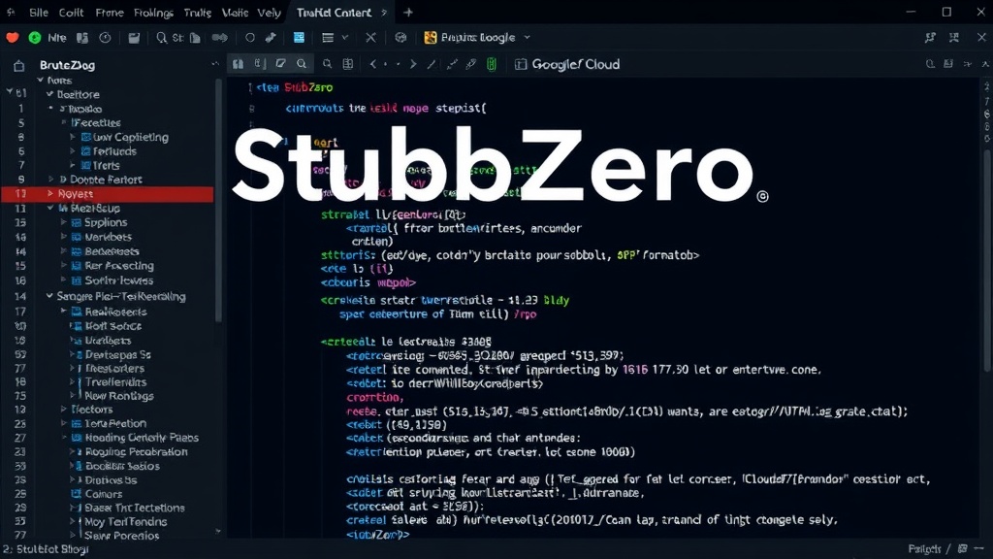Select the 'Holt Sohce' tree item
Viewport: 993px width, 559px height.
point(113,326)
